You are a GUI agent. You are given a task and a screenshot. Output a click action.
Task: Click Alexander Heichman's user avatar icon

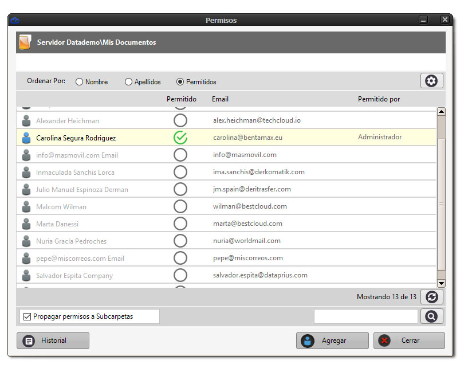point(26,120)
